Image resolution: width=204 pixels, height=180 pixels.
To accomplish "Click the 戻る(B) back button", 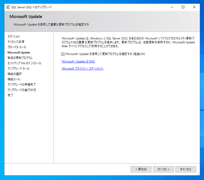I will [x=141, y=169].
